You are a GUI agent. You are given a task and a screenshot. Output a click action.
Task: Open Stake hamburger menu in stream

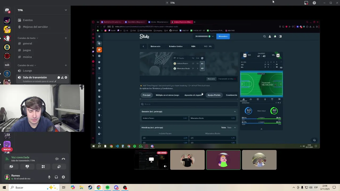99,36
